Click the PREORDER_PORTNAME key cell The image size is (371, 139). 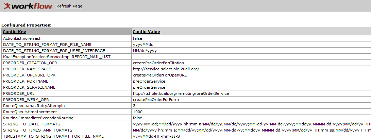point(67,81)
